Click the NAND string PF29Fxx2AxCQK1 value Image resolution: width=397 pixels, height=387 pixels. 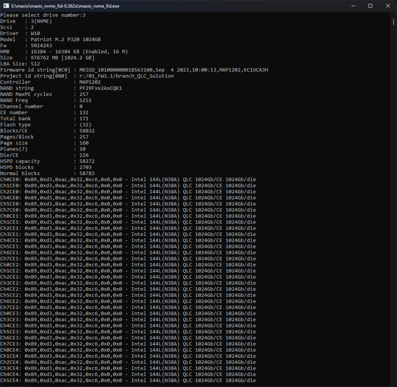(97, 88)
